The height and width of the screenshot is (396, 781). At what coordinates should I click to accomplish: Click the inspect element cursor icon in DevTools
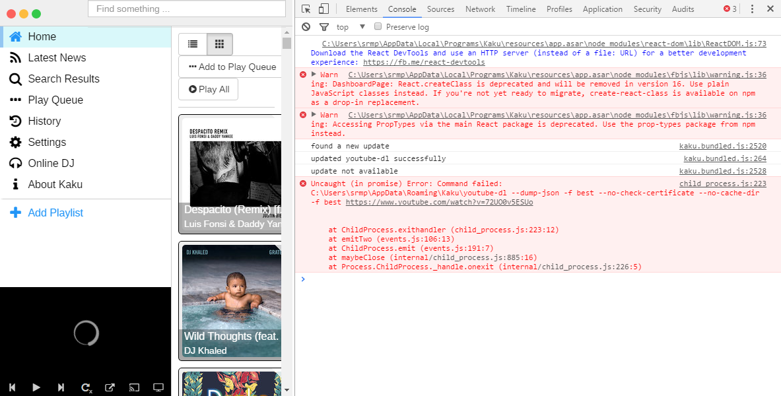tap(306, 9)
